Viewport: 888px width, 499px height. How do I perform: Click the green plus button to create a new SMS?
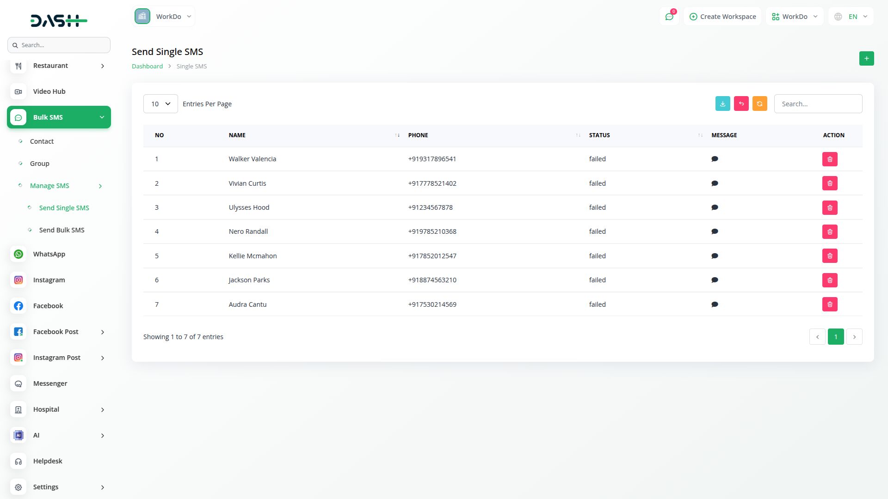pos(866,59)
